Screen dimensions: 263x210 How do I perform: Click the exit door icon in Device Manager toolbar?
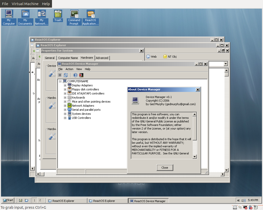(81, 75)
